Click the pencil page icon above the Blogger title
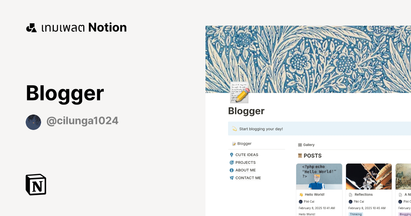The height and width of the screenshot is (216, 411). [239, 92]
